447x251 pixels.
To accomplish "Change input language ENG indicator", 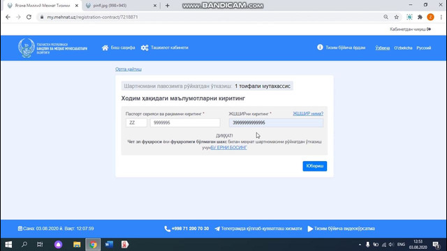I will [x=401, y=245].
